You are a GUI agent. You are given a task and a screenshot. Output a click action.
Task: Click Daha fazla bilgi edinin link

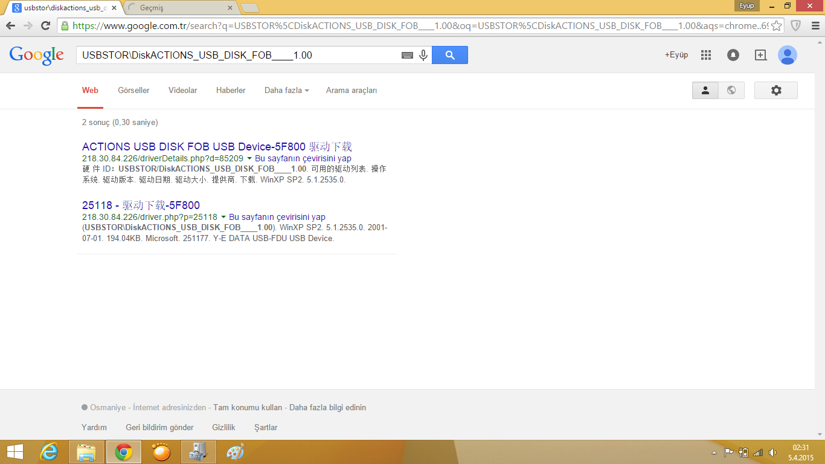pyautogui.click(x=327, y=408)
